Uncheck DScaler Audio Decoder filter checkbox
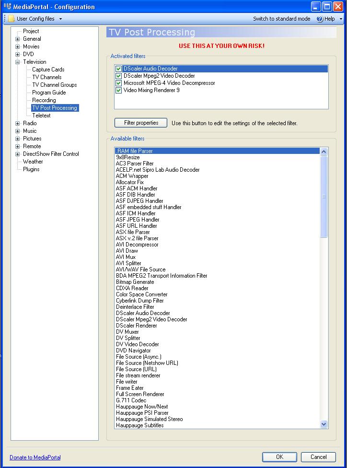The width and height of the screenshot is (347, 468). coord(118,69)
